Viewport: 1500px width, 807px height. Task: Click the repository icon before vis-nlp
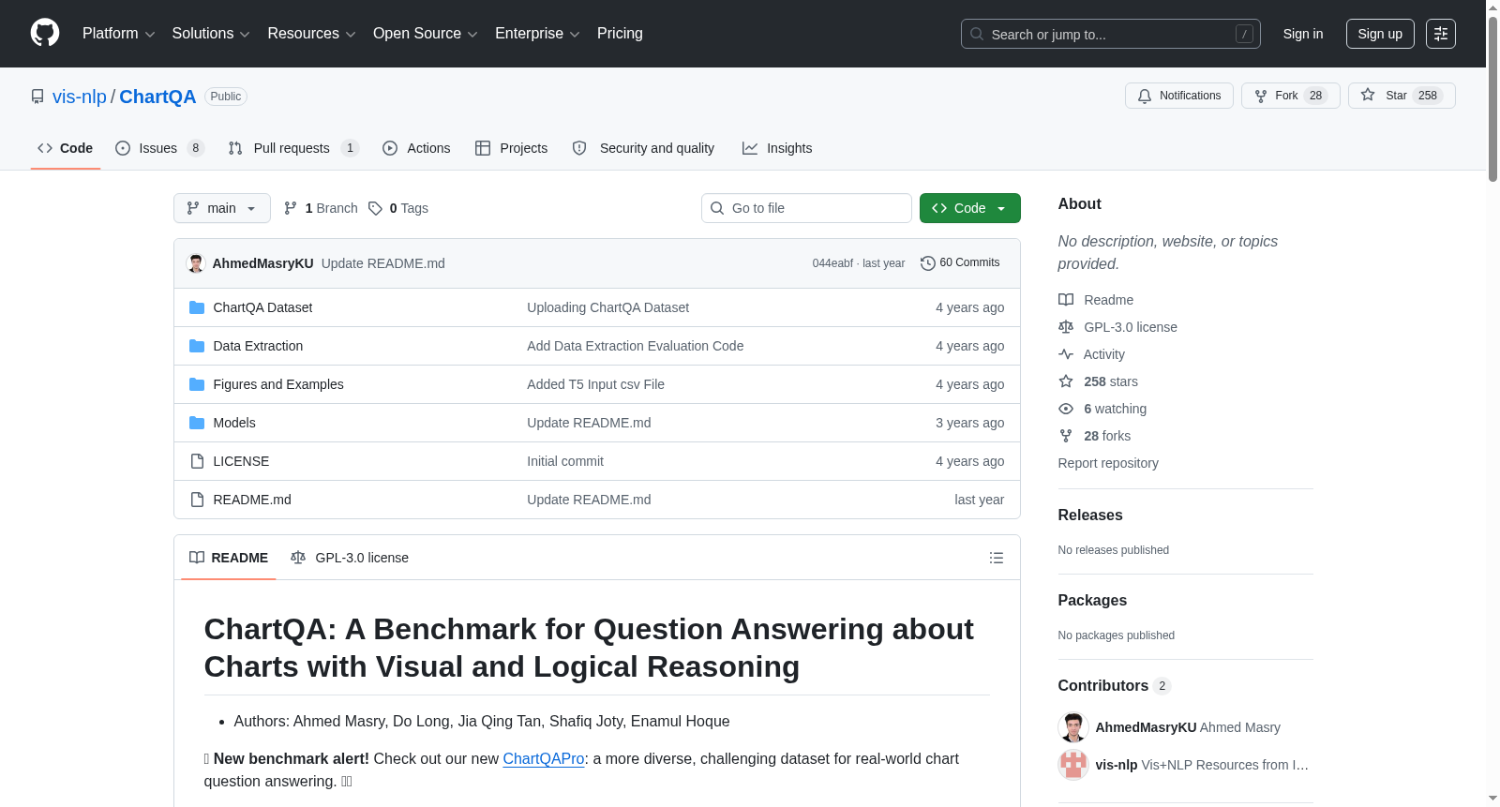click(37, 97)
